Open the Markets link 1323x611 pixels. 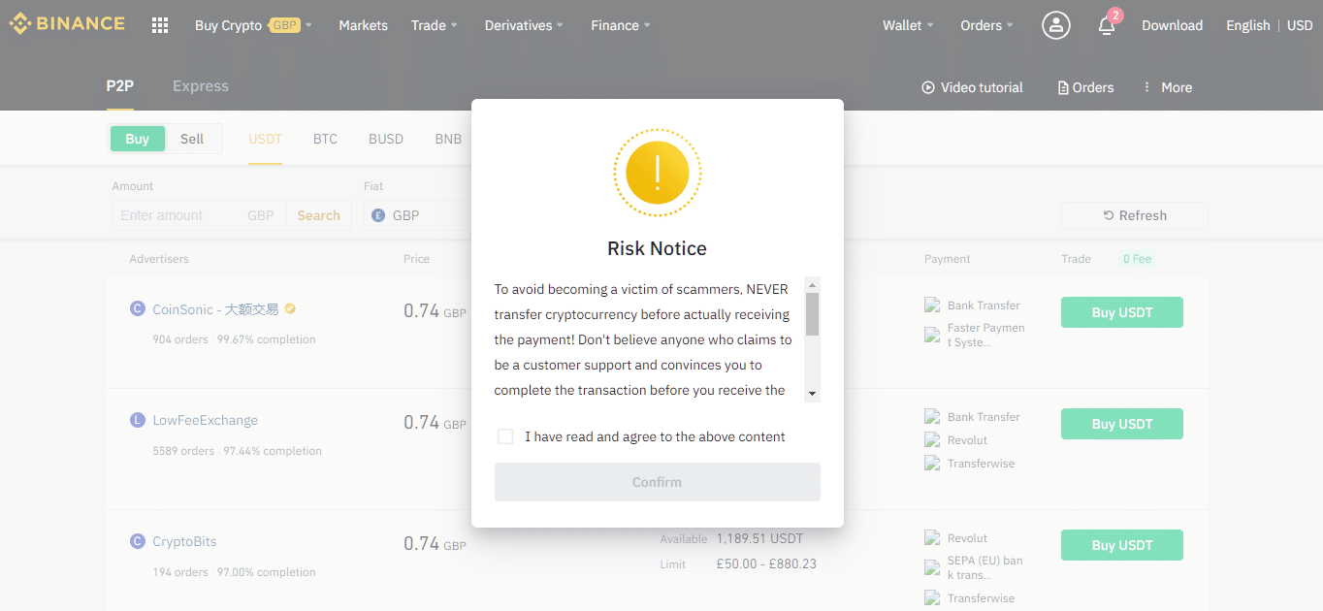(x=364, y=25)
